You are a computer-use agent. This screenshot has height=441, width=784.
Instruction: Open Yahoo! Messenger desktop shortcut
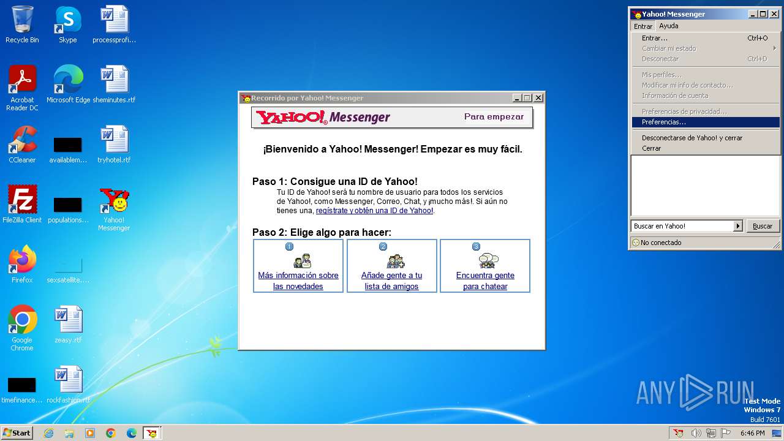point(114,209)
